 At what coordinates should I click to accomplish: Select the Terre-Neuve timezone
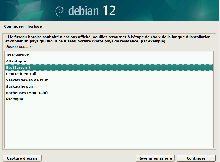click(x=18, y=55)
